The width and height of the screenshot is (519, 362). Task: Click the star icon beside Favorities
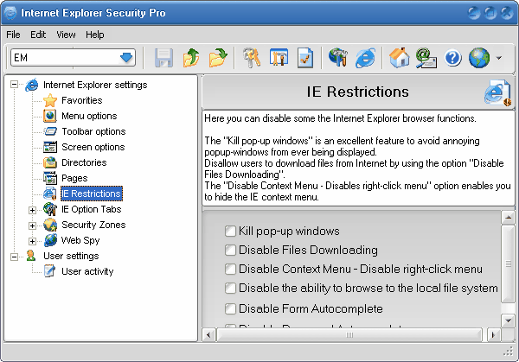point(50,100)
